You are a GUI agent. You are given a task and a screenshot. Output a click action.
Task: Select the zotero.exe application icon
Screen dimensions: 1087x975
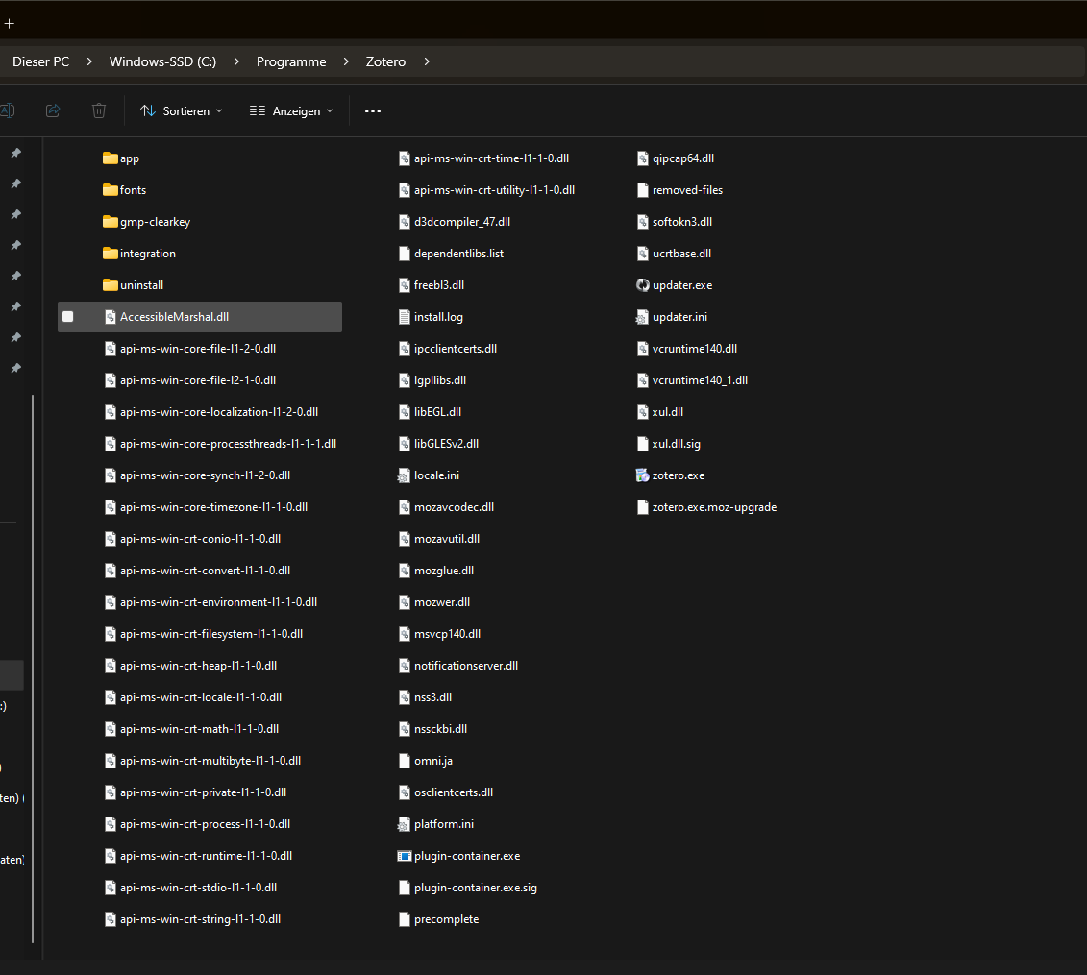point(643,475)
